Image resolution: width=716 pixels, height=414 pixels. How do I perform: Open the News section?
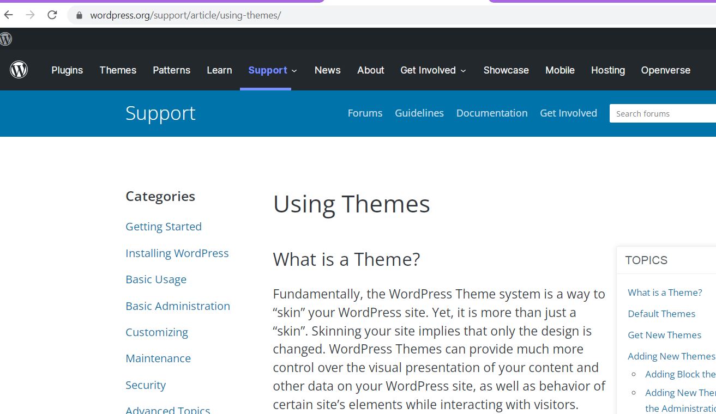click(327, 70)
